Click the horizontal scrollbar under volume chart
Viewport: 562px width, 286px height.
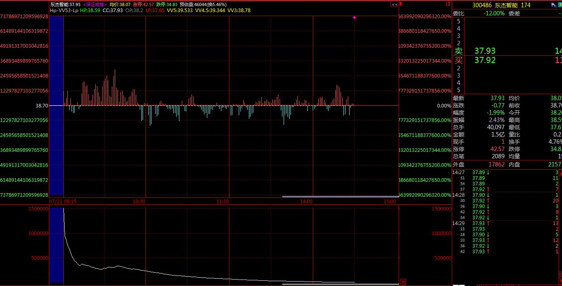click(340, 284)
